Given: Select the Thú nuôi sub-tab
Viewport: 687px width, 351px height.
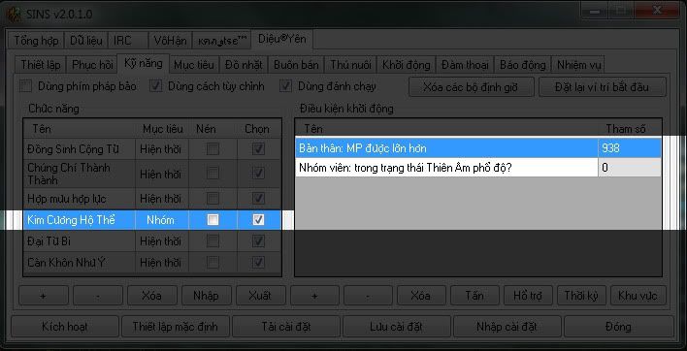Looking at the screenshot, I should (x=350, y=65).
